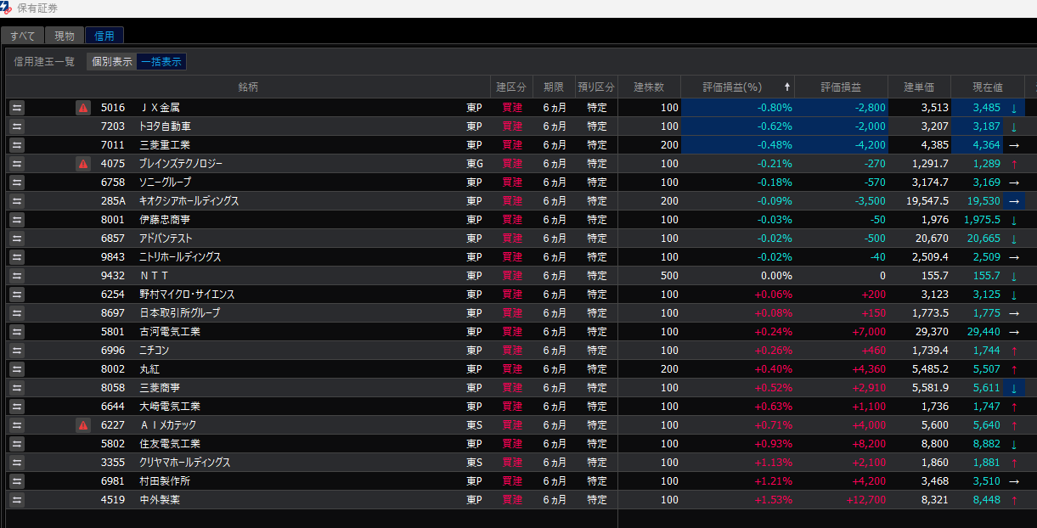The height and width of the screenshot is (528, 1037).
Task: Switch to 一括表示 display mode
Action: pyautogui.click(x=161, y=62)
